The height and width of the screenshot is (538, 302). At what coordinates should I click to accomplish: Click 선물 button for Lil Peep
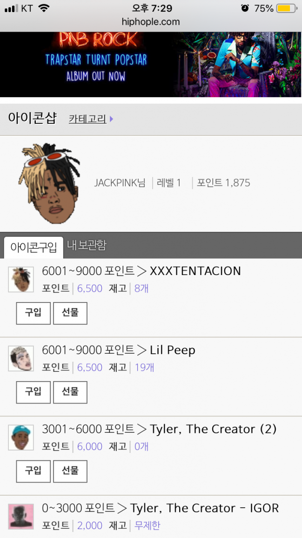pos(70,392)
